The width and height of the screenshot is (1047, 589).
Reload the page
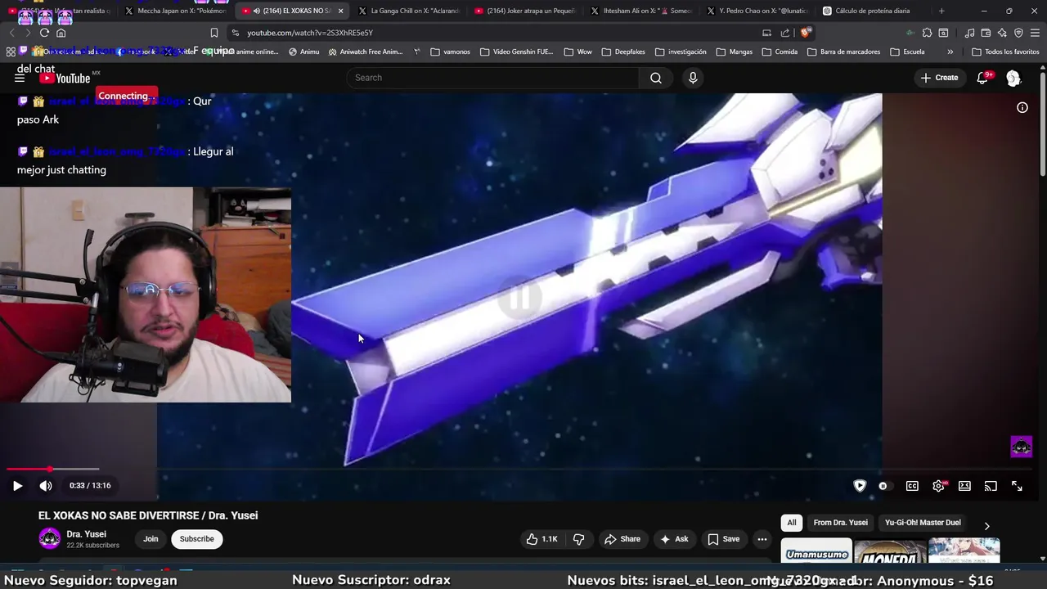(44, 33)
